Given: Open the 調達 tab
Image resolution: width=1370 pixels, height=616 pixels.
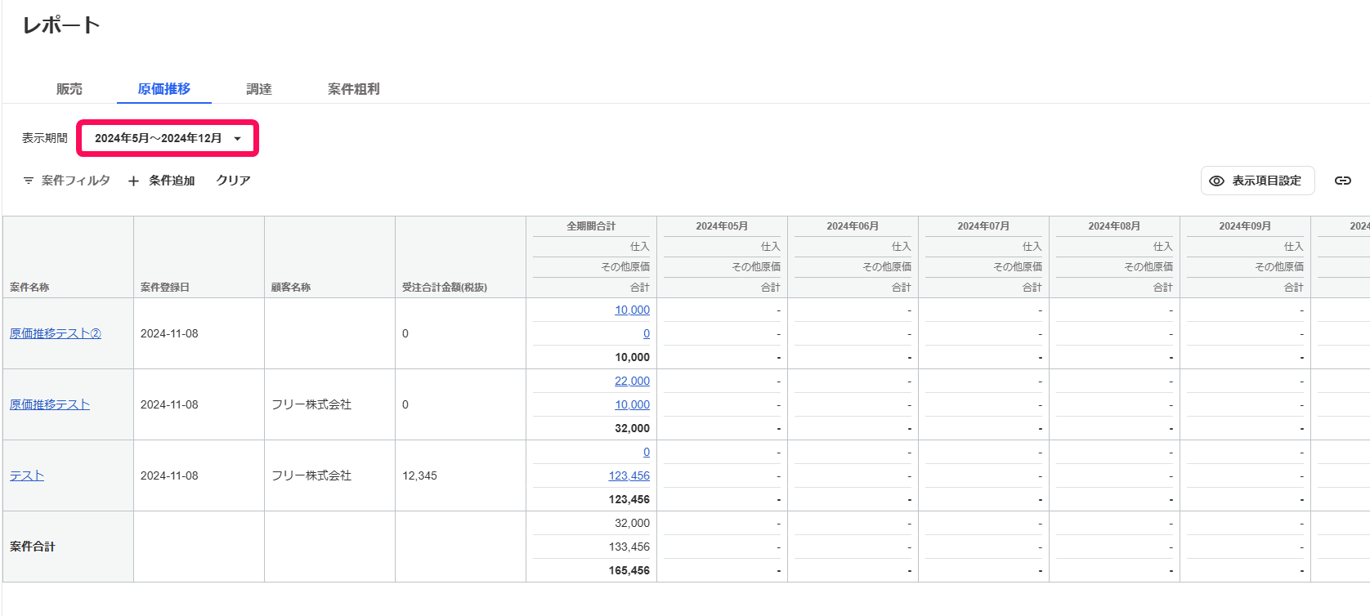Looking at the screenshot, I should [x=259, y=89].
